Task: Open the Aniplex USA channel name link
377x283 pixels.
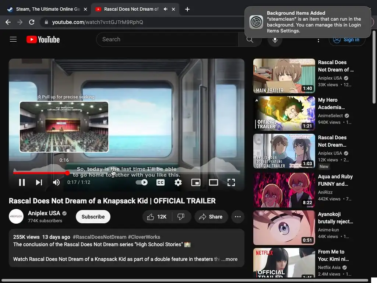Action: point(44,213)
